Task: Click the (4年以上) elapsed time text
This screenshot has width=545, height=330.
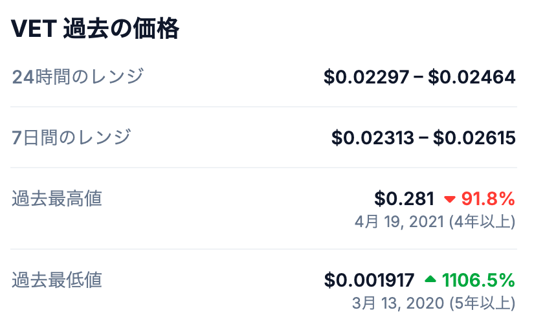Action: [x=482, y=222]
